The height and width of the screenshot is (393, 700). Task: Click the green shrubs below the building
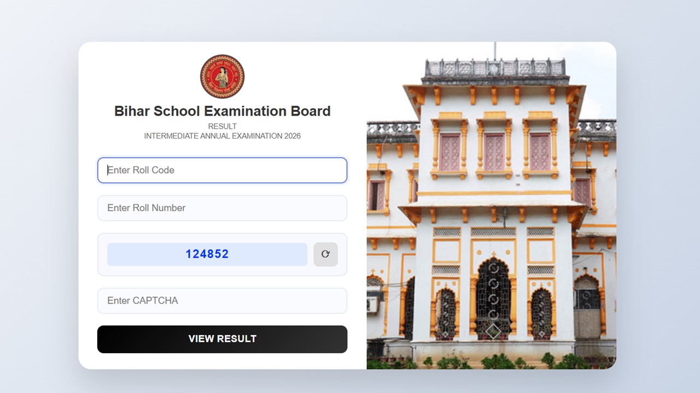491,362
